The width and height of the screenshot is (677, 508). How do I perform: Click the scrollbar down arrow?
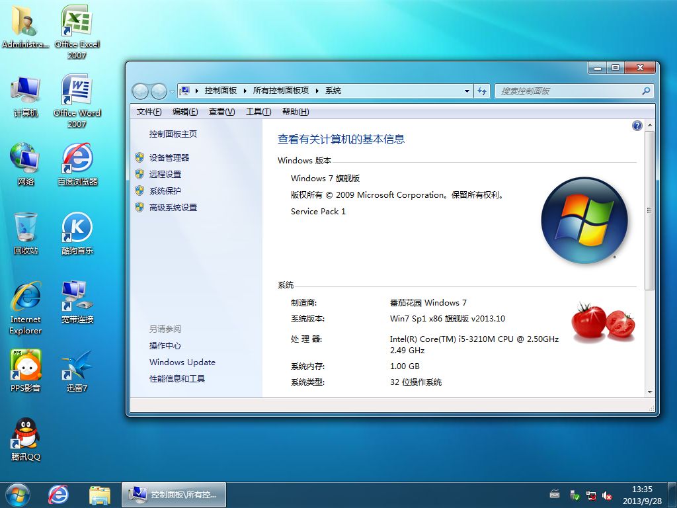pyautogui.click(x=649, y=392)
